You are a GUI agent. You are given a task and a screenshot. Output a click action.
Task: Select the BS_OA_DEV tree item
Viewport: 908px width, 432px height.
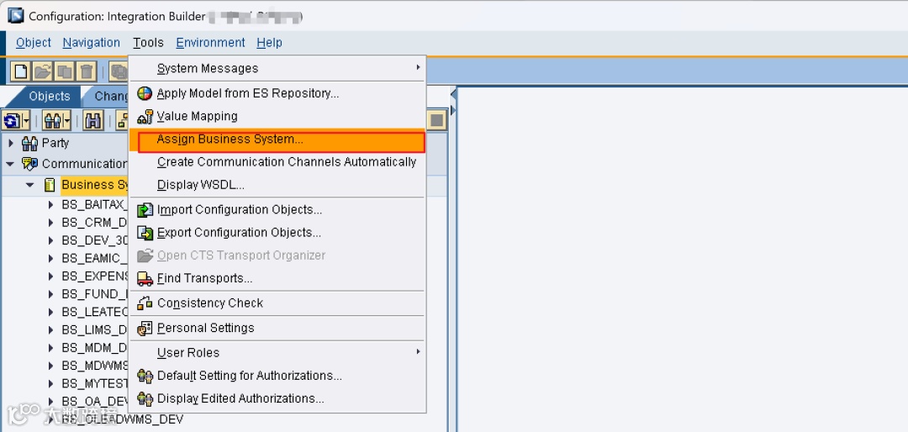(x=94, y=401)
